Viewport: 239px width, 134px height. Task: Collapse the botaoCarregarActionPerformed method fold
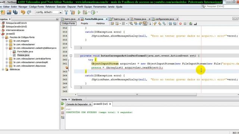coord(71,55)
